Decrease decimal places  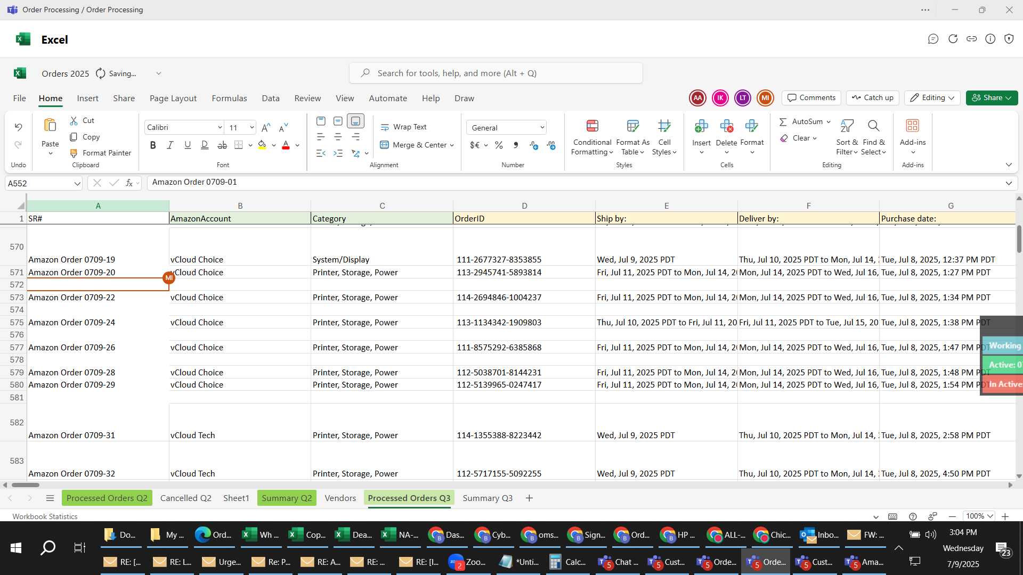(551, 145)
